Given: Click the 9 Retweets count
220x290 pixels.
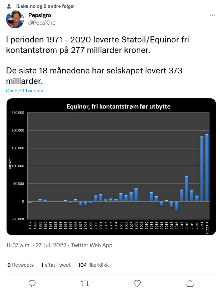Looking at the screenshot, I should [x=21, y=265].
